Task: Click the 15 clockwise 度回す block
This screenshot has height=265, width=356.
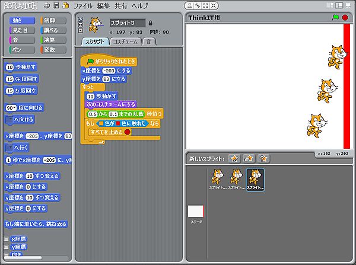Action: pos(21,79)
